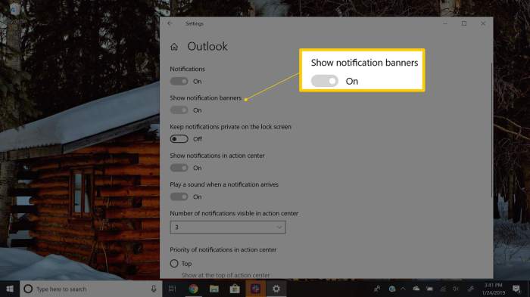
Task: Toggle the Notifications switch
Action: [x=179, y=82]
